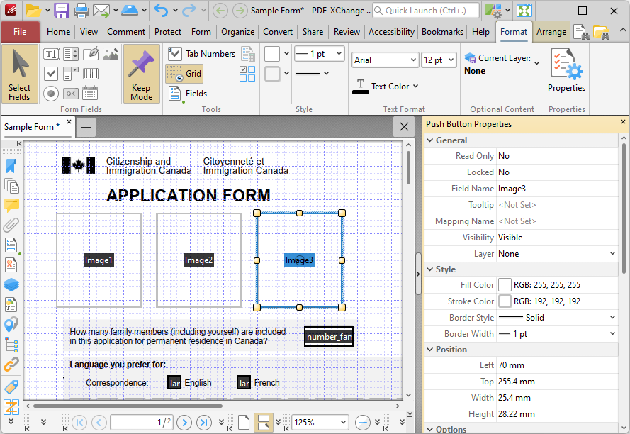Collapse the Position properties section
This screenshot has height=434, width=630.
click(430, 350)
